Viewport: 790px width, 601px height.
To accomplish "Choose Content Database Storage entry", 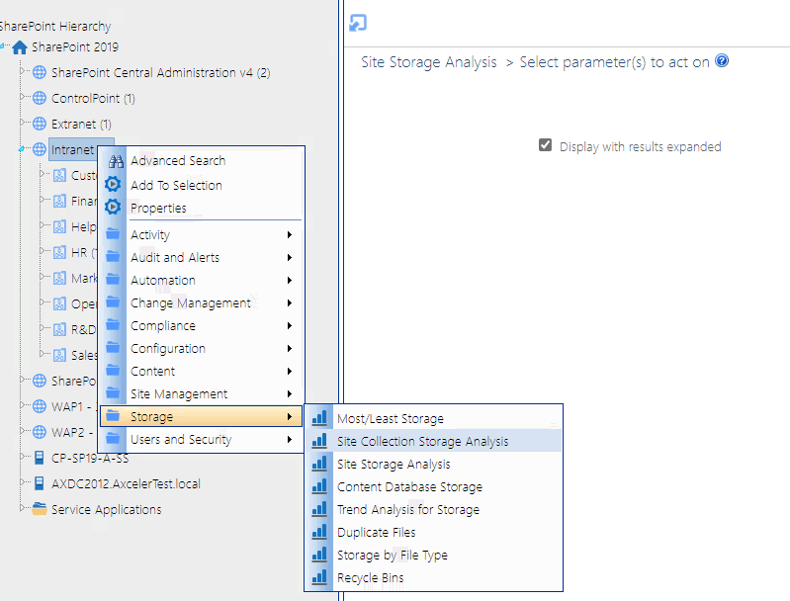I will (x=434, y=486).
